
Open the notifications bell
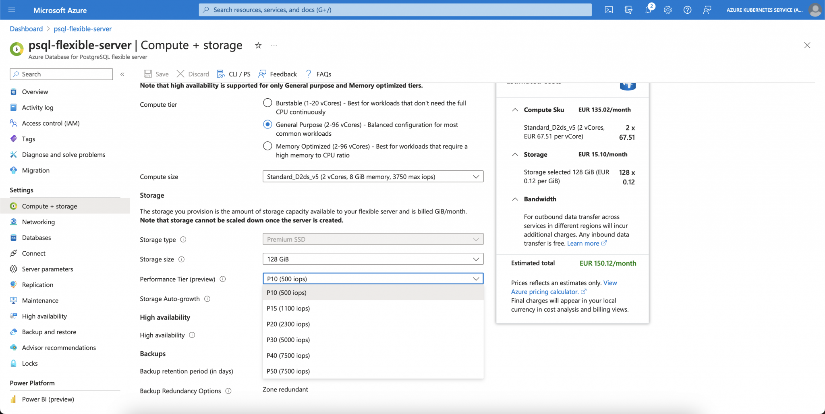[648, 10]
